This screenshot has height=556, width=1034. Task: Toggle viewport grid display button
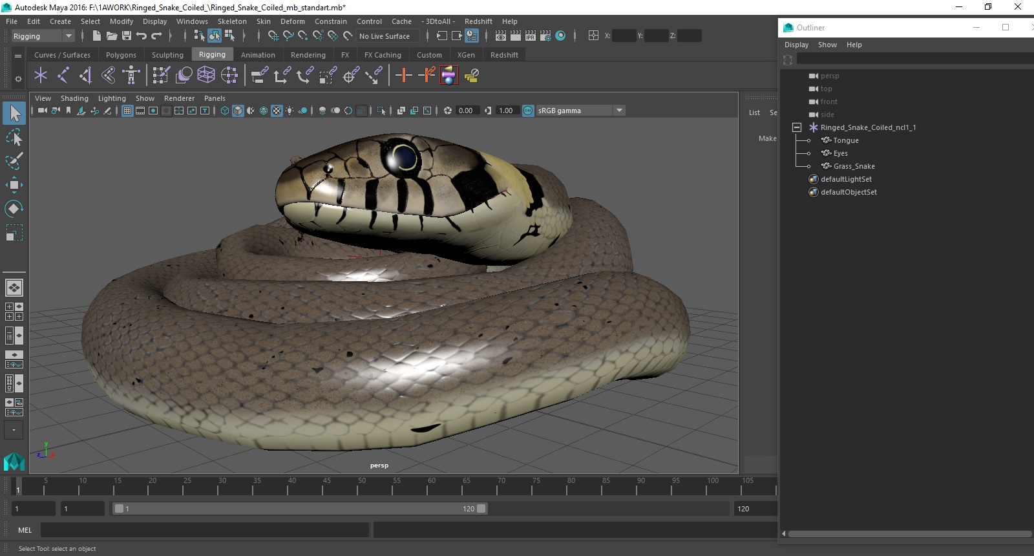127,111
